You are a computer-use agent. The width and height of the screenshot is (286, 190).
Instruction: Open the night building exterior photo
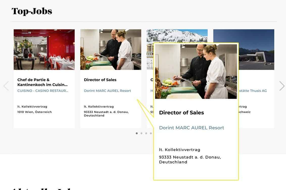[x=256, y=50]
